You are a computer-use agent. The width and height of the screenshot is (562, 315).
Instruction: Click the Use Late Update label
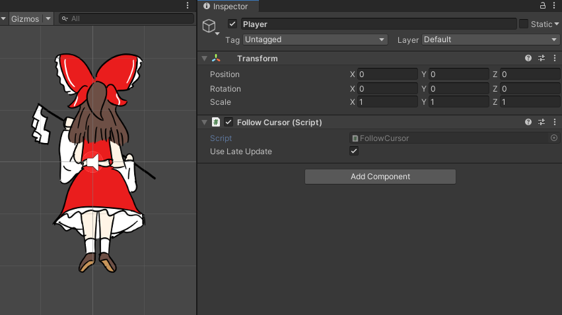pyautogui.click(x=241, y=152)
